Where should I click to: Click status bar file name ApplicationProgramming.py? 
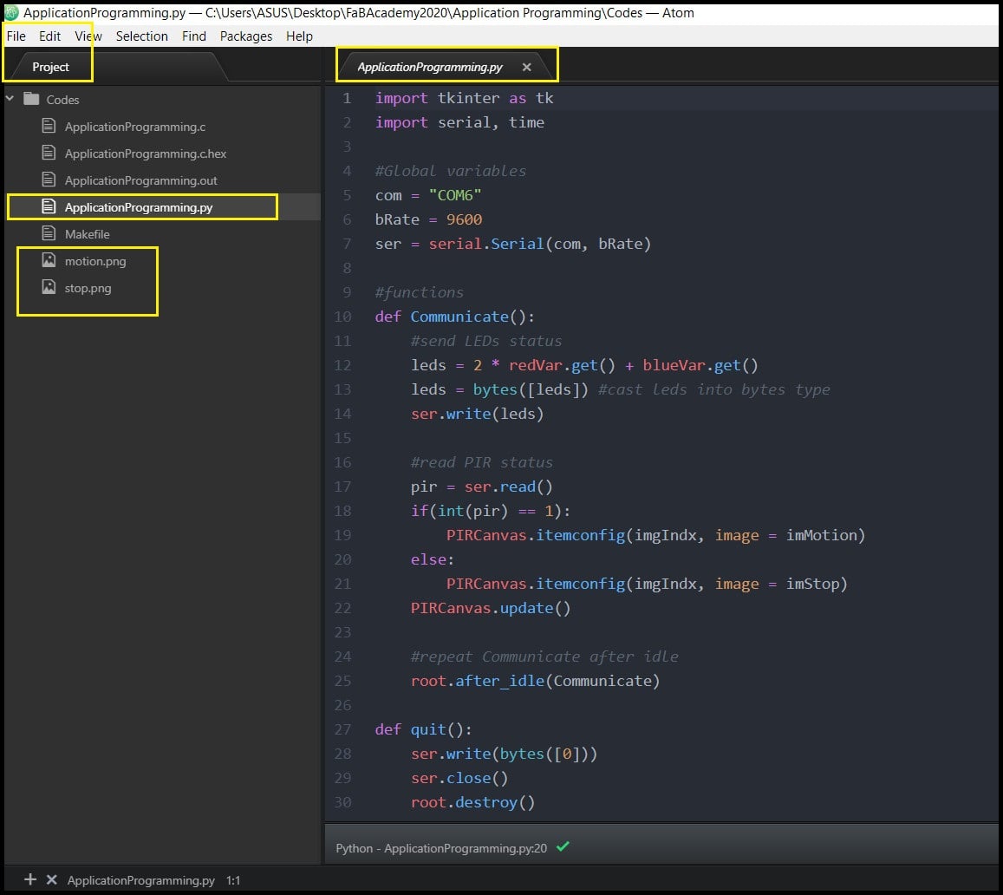click(x=140, y=880)
